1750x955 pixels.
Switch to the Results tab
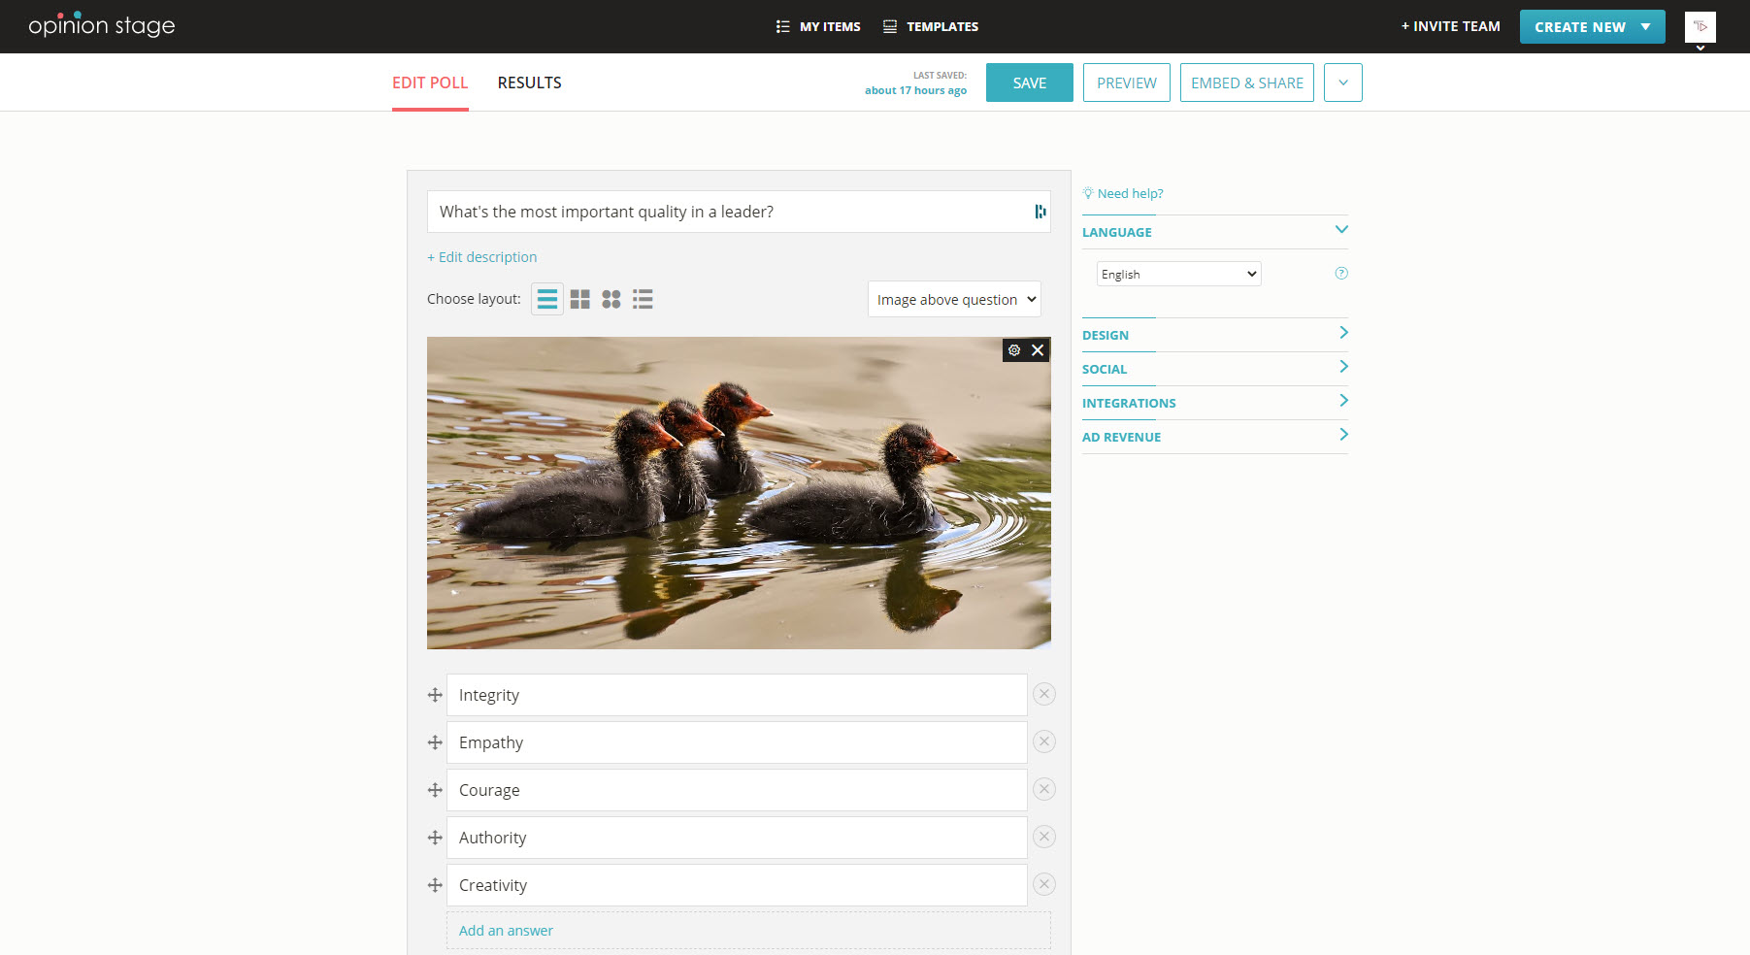(x=529, y=82)
